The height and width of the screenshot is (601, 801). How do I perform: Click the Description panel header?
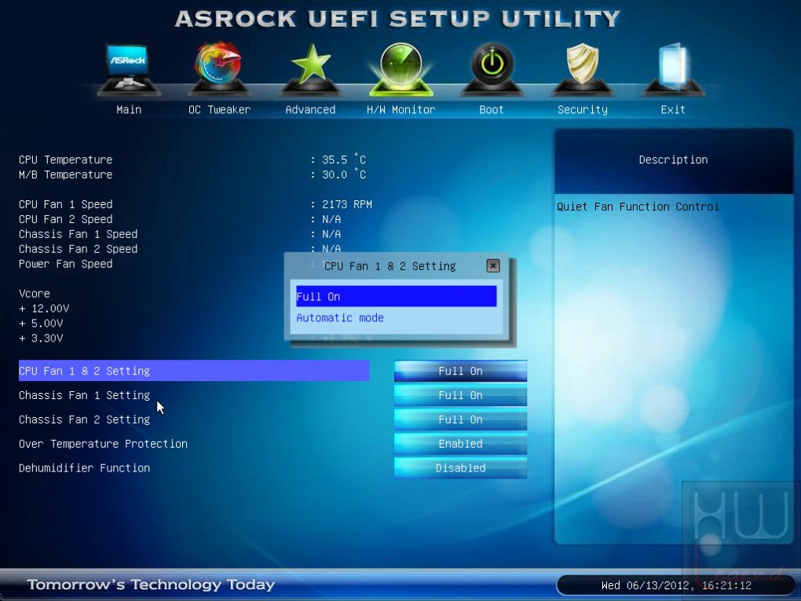coord(673,159)
